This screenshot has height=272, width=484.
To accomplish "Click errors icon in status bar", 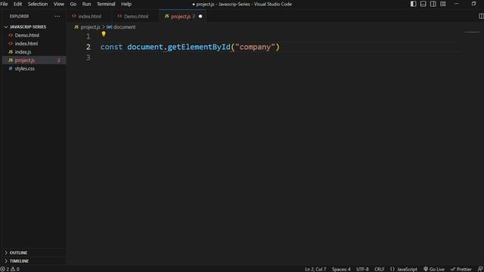I will pos(3,269).
